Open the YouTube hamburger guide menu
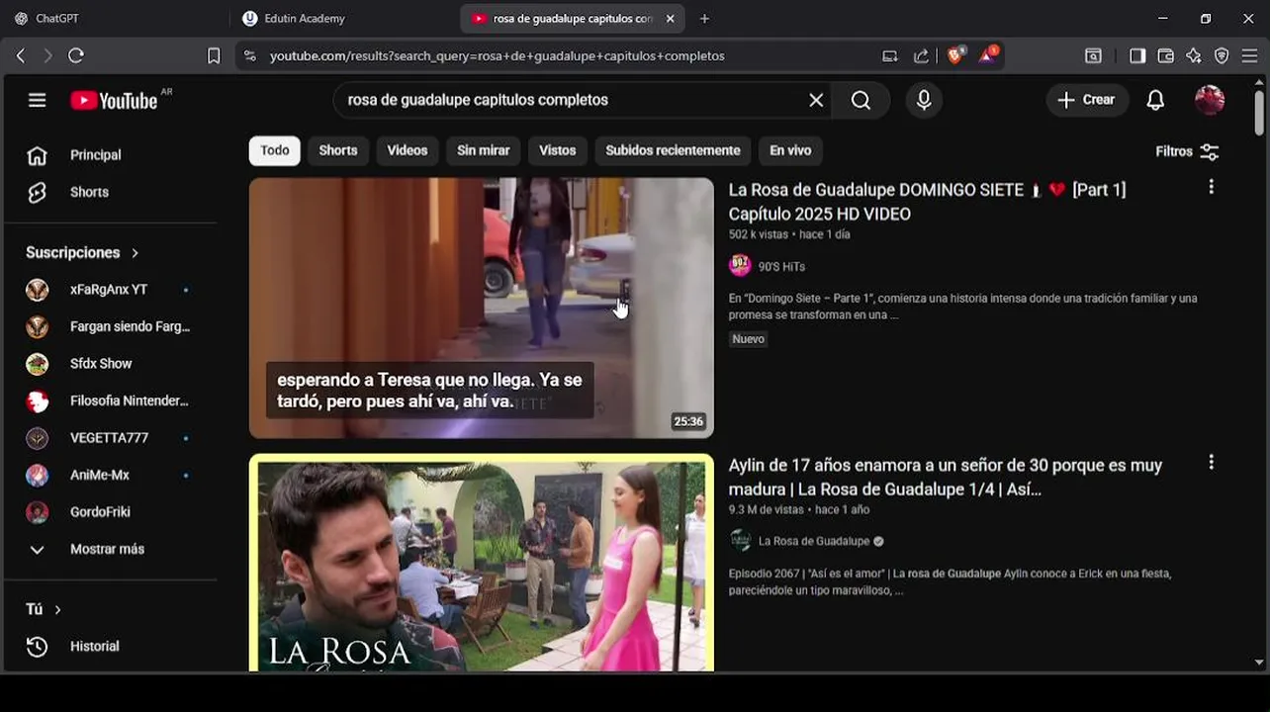This screenshot has height=712, width=1270. coord(37,100)
